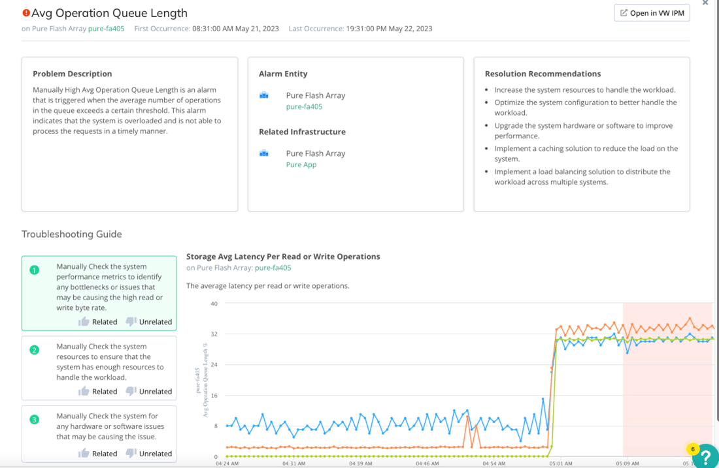Image resolution: width=719 pixels, height=468 pixels.
Task: Click the Pure Flash Array icon under Related Infrastructure
Action: click(x=263, y=153)
